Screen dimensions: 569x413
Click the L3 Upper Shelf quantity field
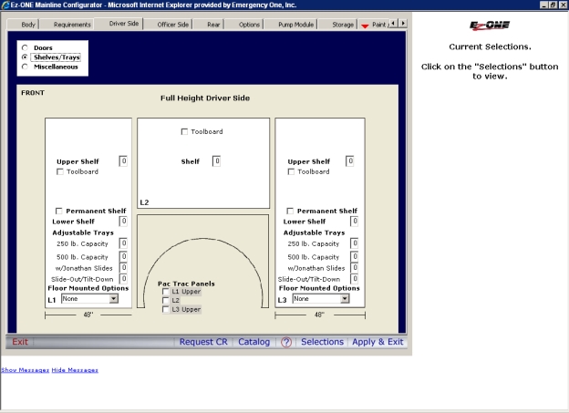pos(350,161)
